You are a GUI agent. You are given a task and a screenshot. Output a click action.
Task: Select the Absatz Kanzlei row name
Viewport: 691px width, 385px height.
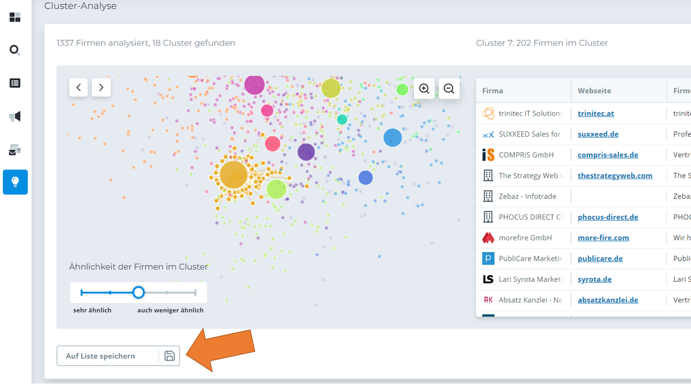point(530,300)
